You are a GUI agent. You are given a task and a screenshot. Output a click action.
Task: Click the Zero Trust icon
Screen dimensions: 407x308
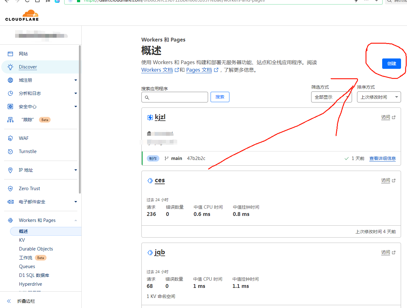10,189
